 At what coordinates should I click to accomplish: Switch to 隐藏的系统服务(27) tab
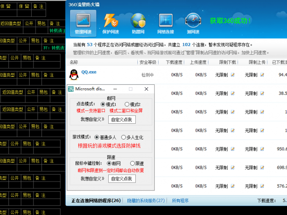[146, 201]
